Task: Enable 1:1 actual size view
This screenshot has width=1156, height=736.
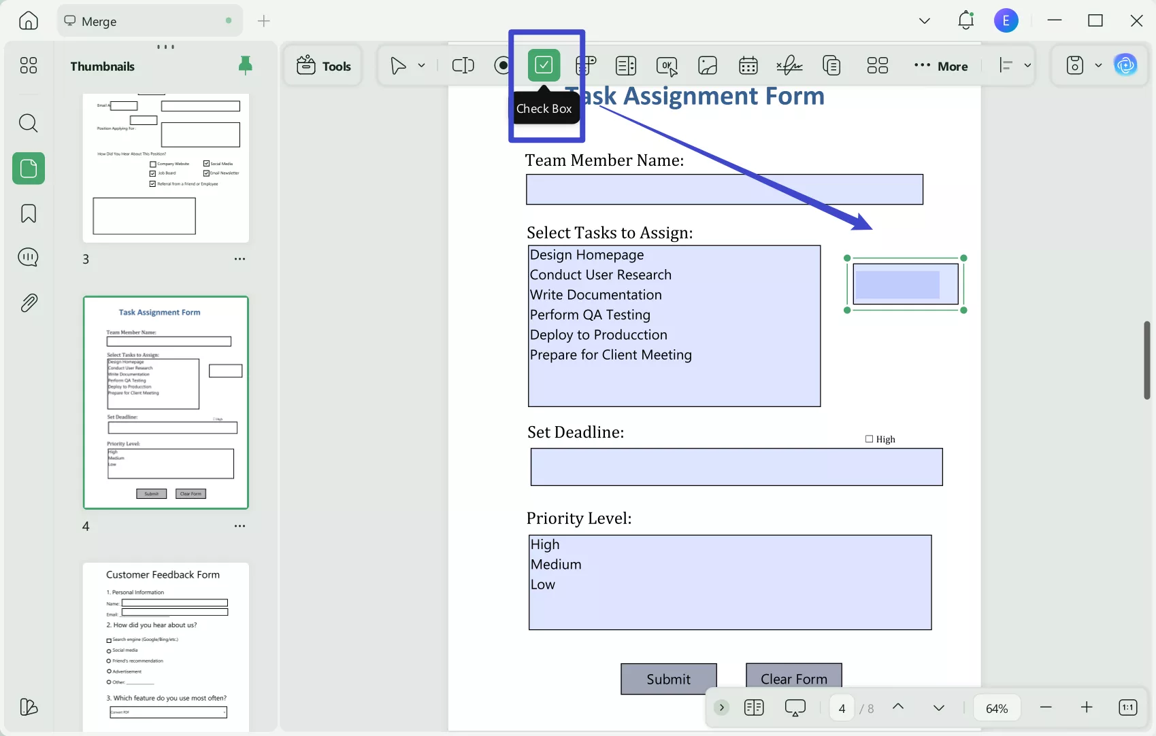Action: pyautogui.click(x=1127, y=707)
